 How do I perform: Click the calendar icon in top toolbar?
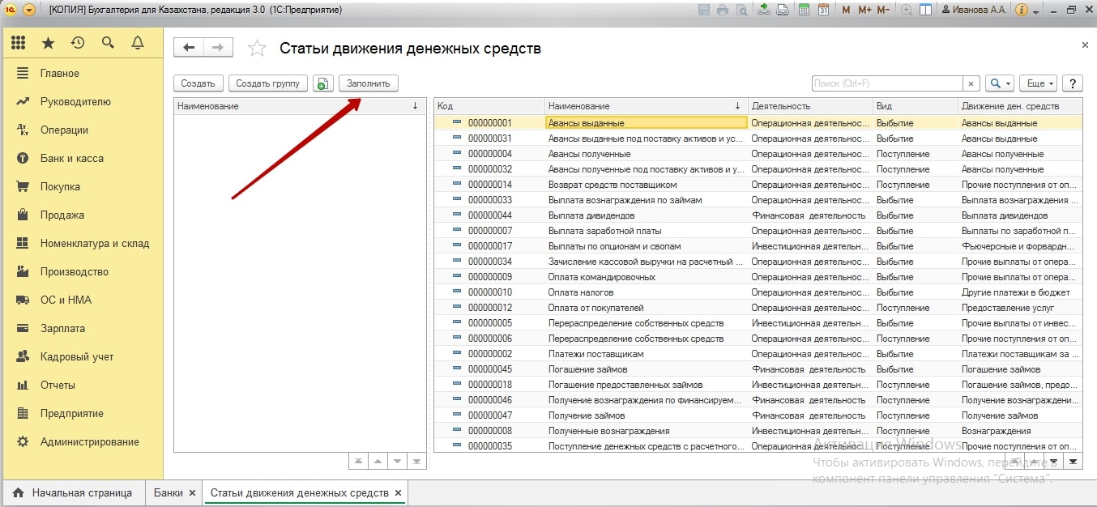823,10
